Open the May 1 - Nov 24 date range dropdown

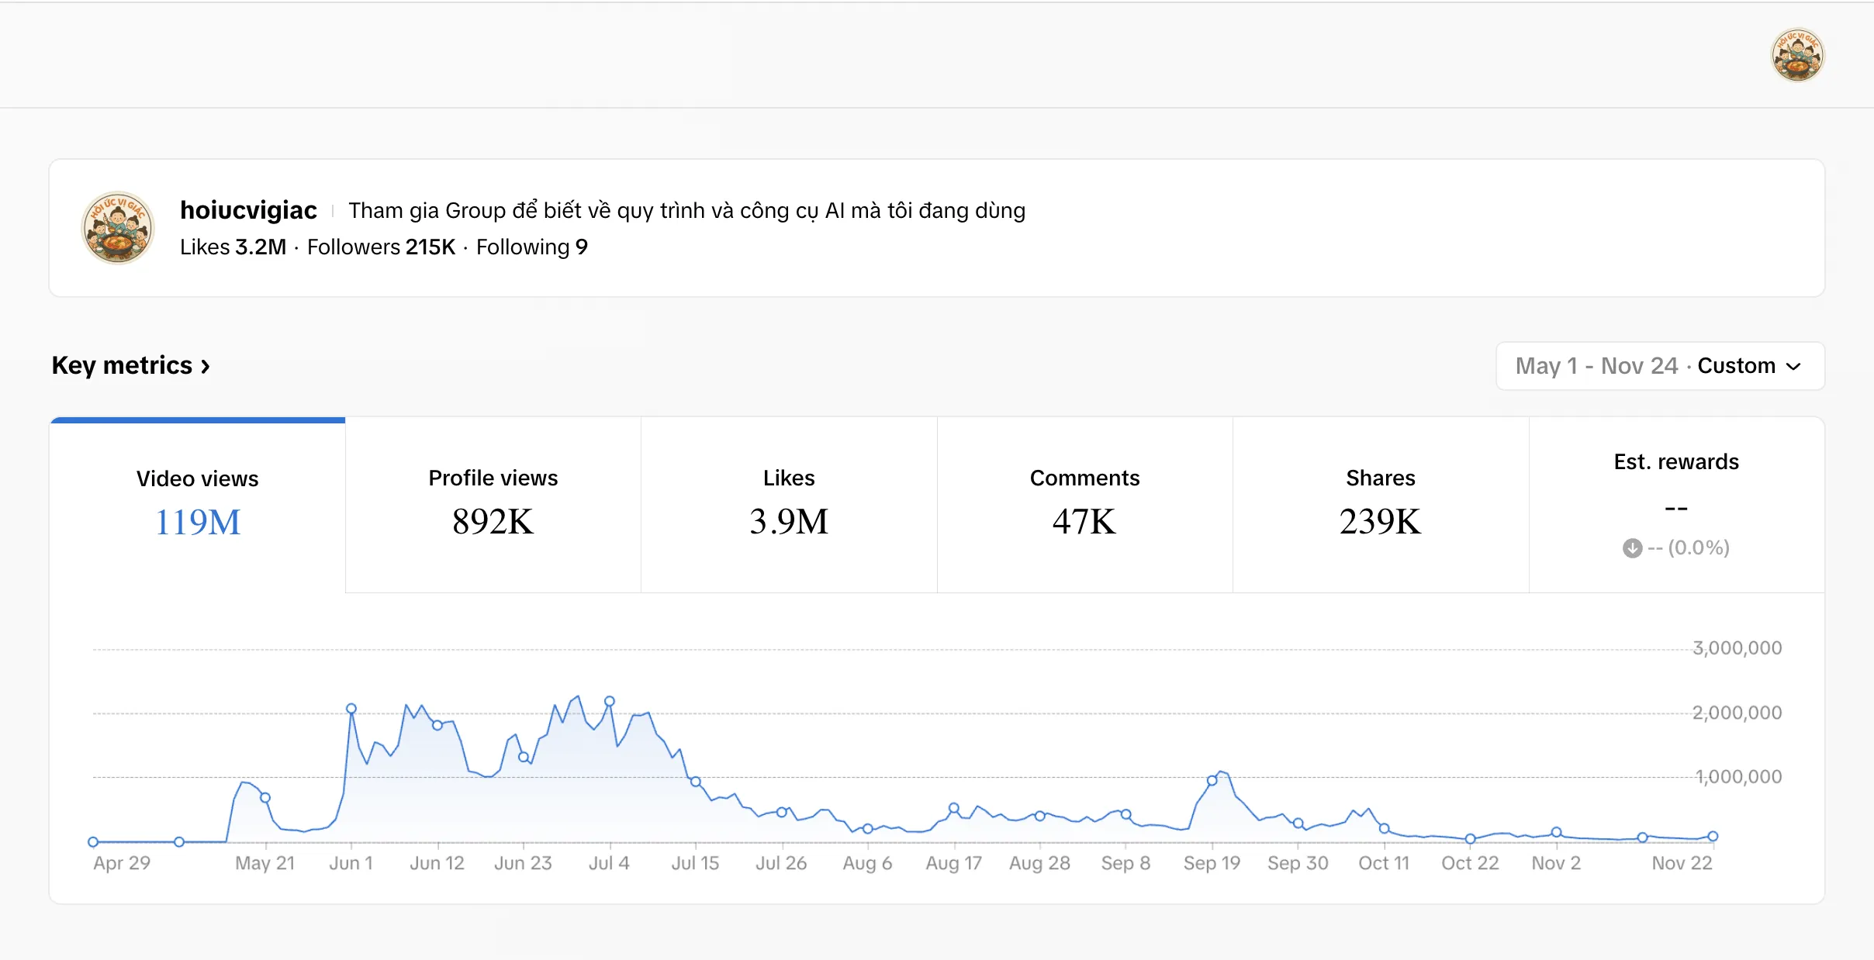tap(1660, 366)
